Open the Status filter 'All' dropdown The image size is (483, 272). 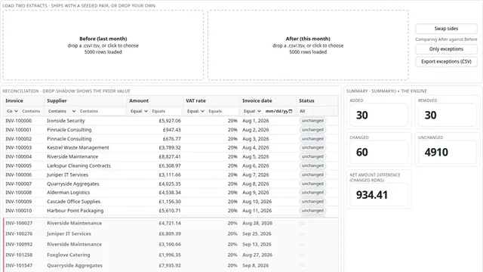pos(317,111)
